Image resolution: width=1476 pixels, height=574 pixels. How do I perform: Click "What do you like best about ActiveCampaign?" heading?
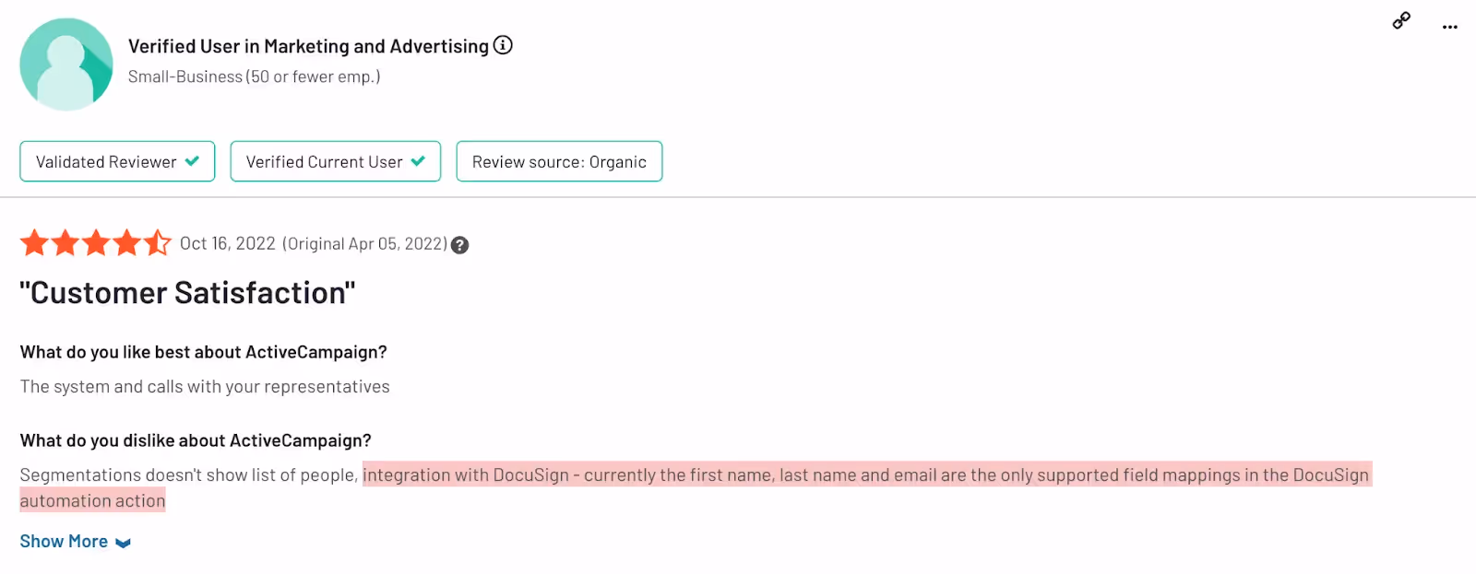tap(203, 352)
